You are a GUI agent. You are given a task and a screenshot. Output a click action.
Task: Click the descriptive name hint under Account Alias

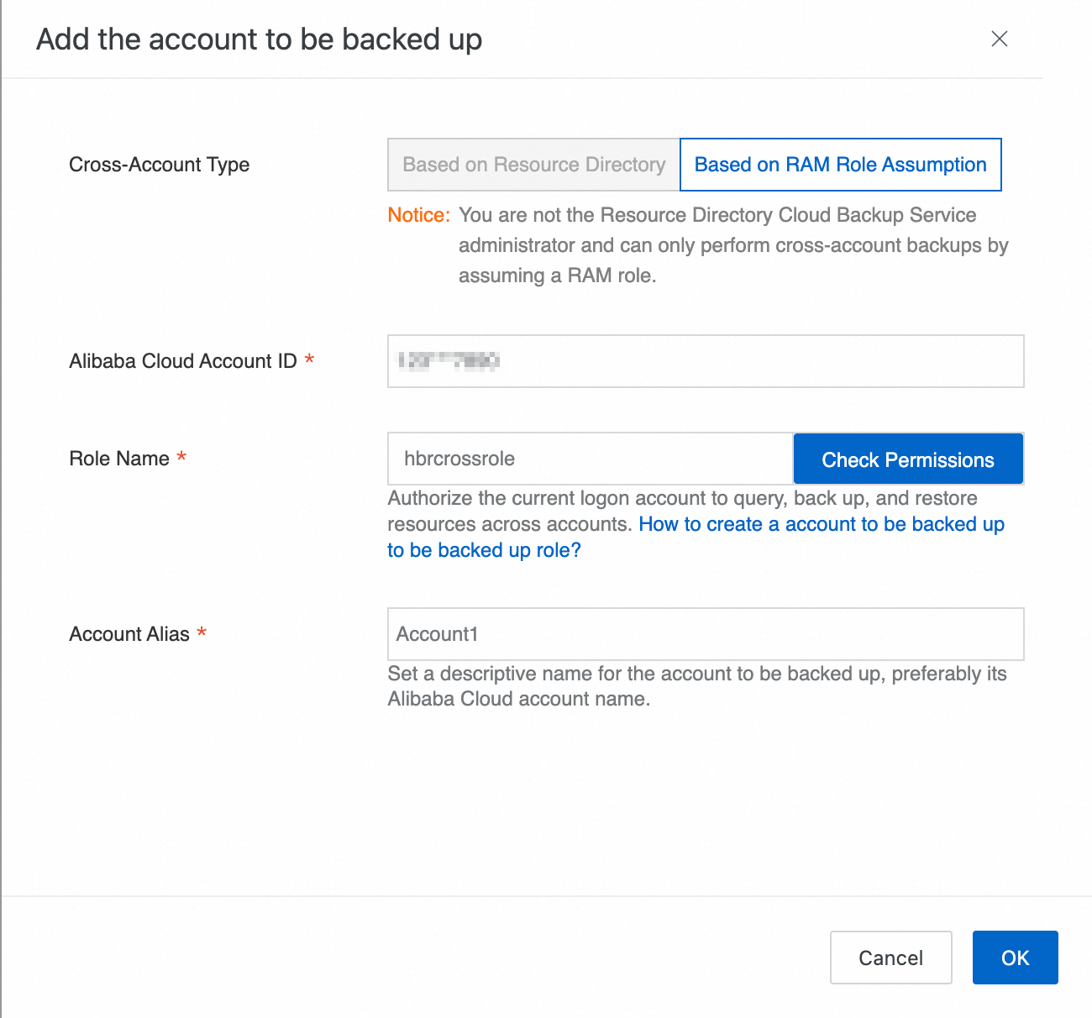(x=696, y=686)
